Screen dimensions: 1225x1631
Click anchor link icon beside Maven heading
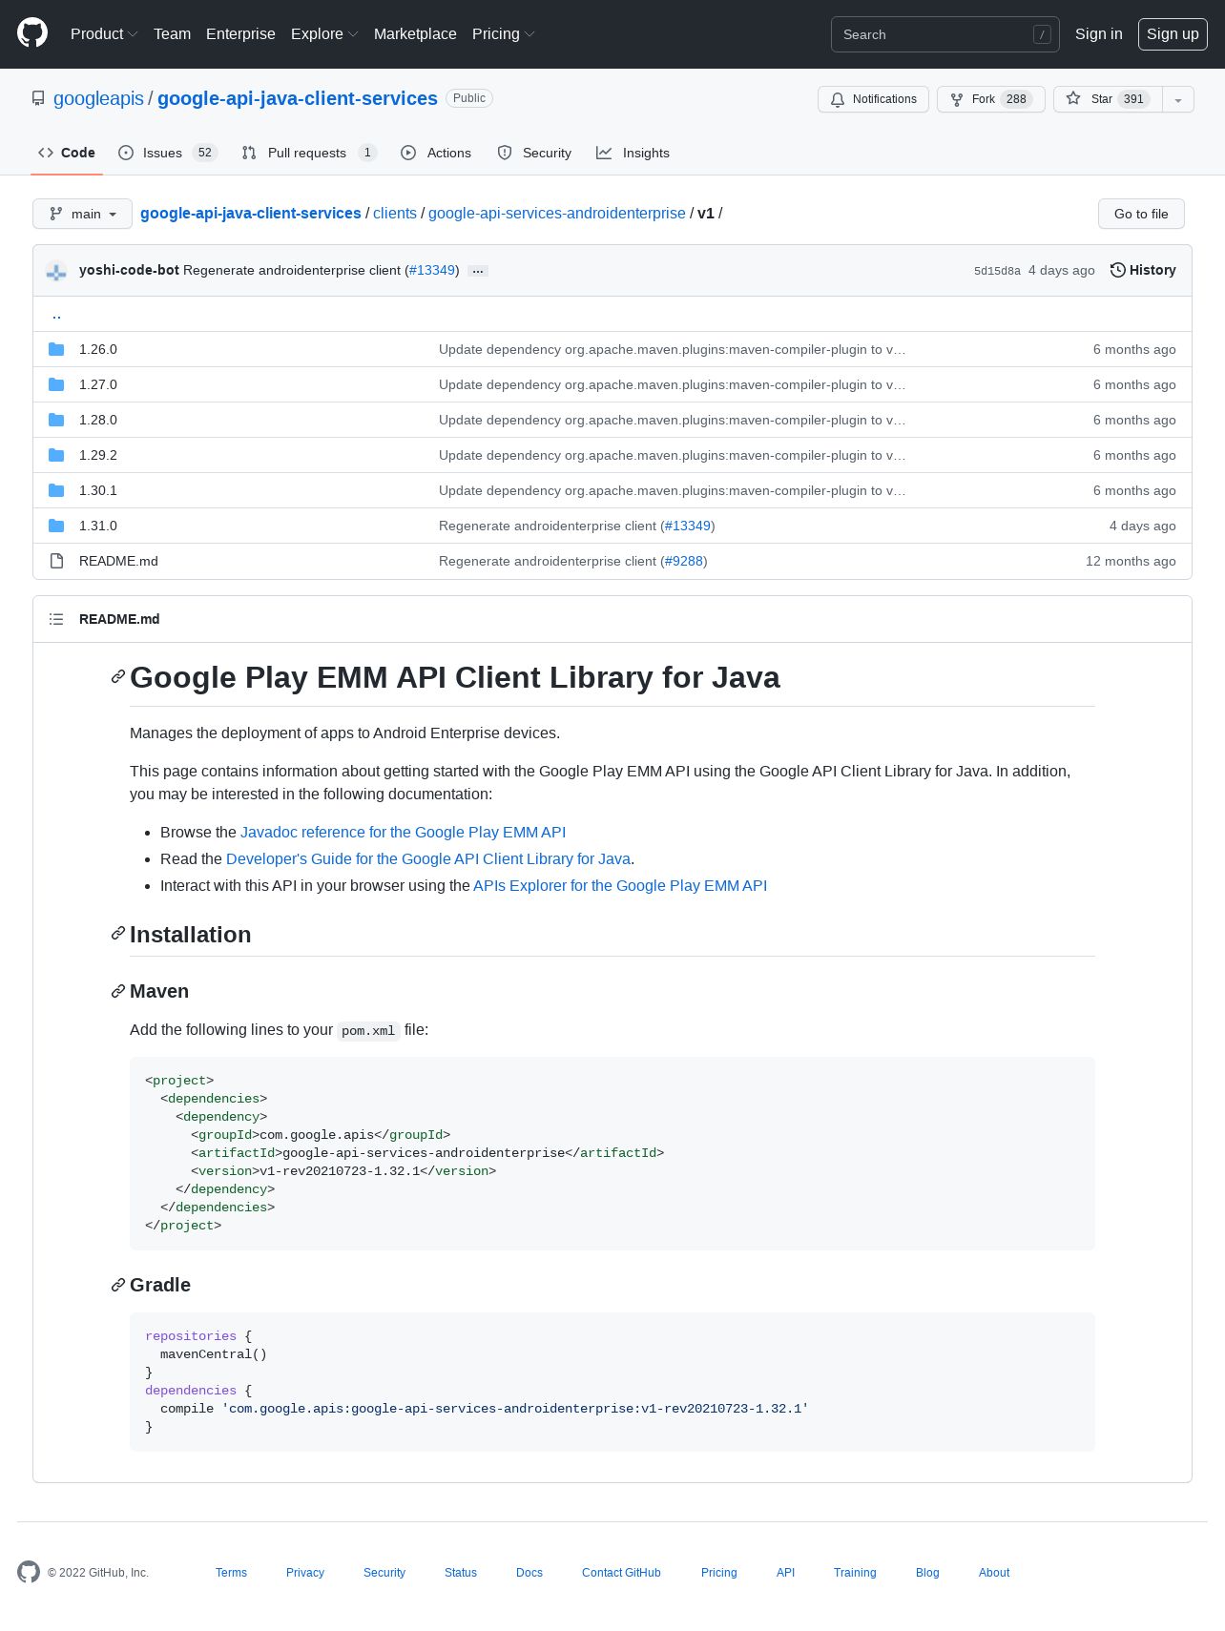point(118,991)
